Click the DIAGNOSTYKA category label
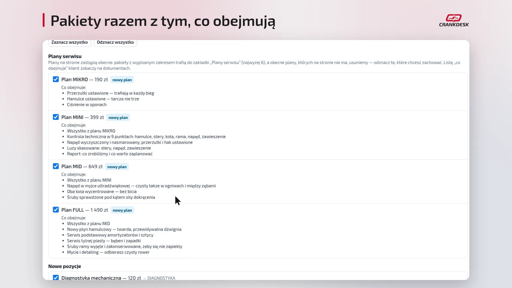512x288 pixels. 161,278
